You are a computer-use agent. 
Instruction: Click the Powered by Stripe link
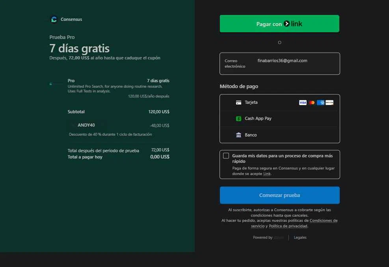(268, 237)
